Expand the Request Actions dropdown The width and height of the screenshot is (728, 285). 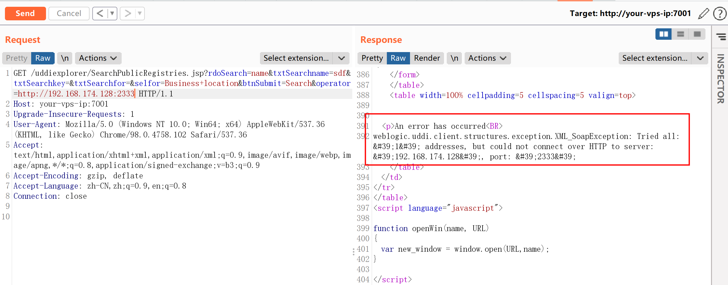(x=98, y=58)
